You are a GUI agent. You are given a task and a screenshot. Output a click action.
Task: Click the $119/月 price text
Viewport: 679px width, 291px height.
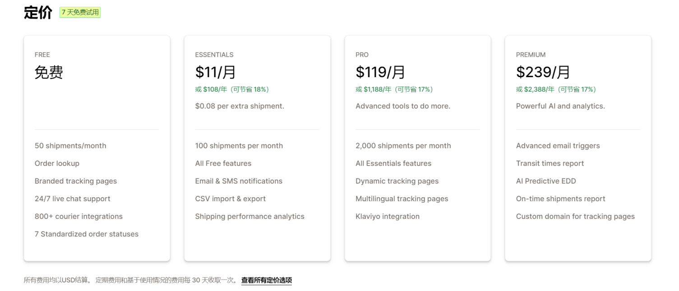(x=380, y=72)
